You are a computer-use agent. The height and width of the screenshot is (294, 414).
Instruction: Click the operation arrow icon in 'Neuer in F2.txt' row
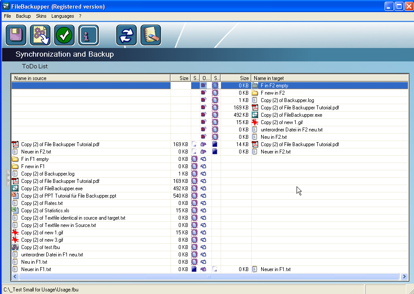203,152
